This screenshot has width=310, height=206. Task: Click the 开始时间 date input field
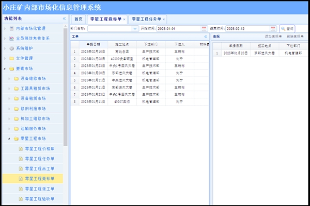coord(177,29)
